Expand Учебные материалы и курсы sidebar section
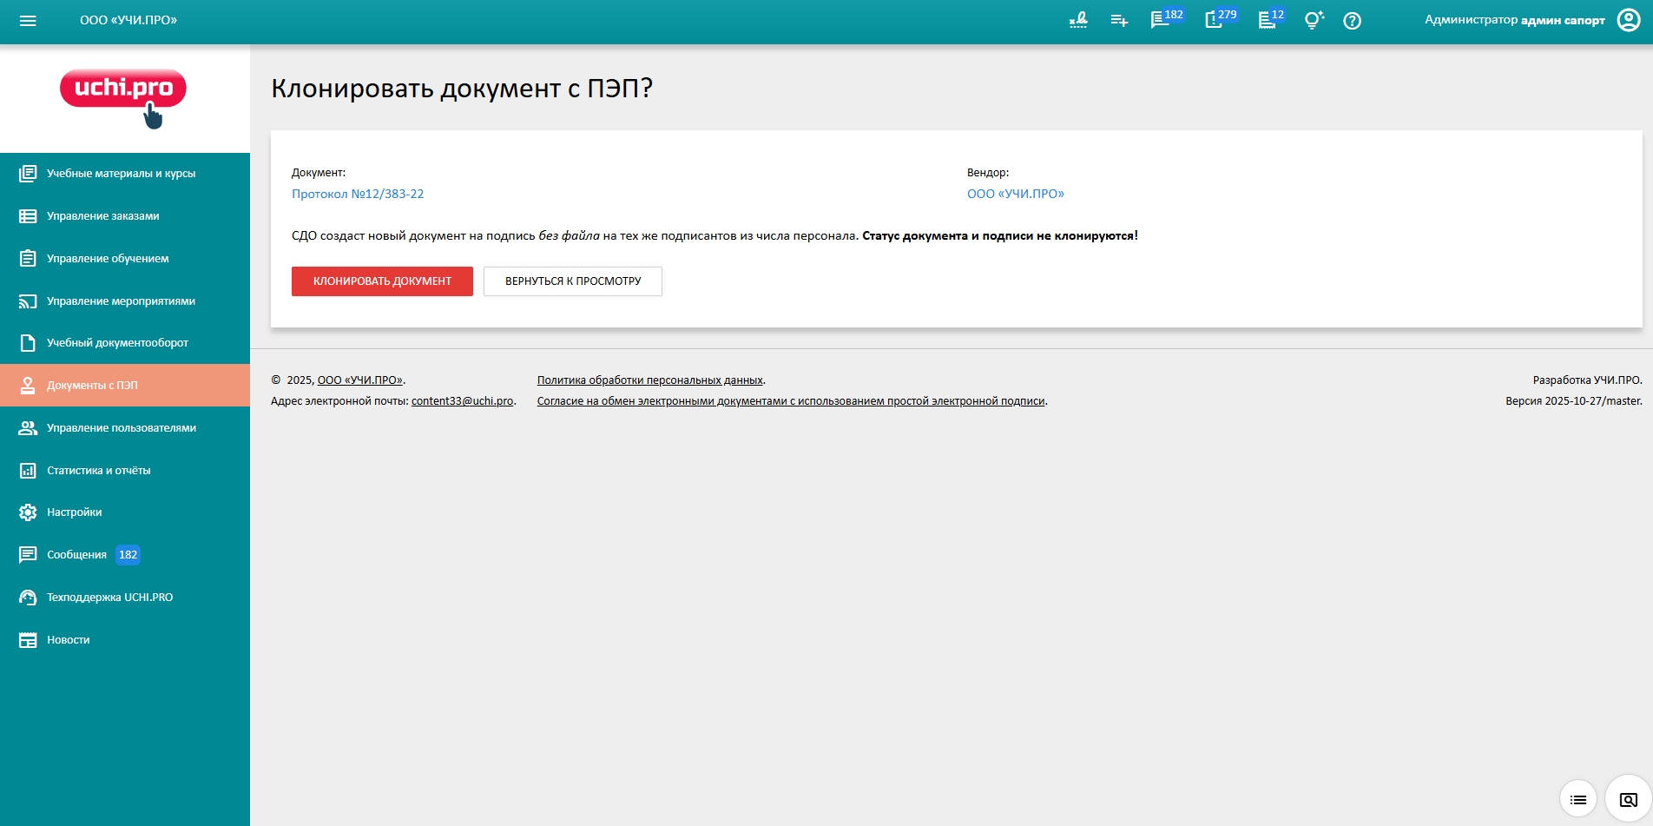The image size is (1653, 826). tap(121, 174)
